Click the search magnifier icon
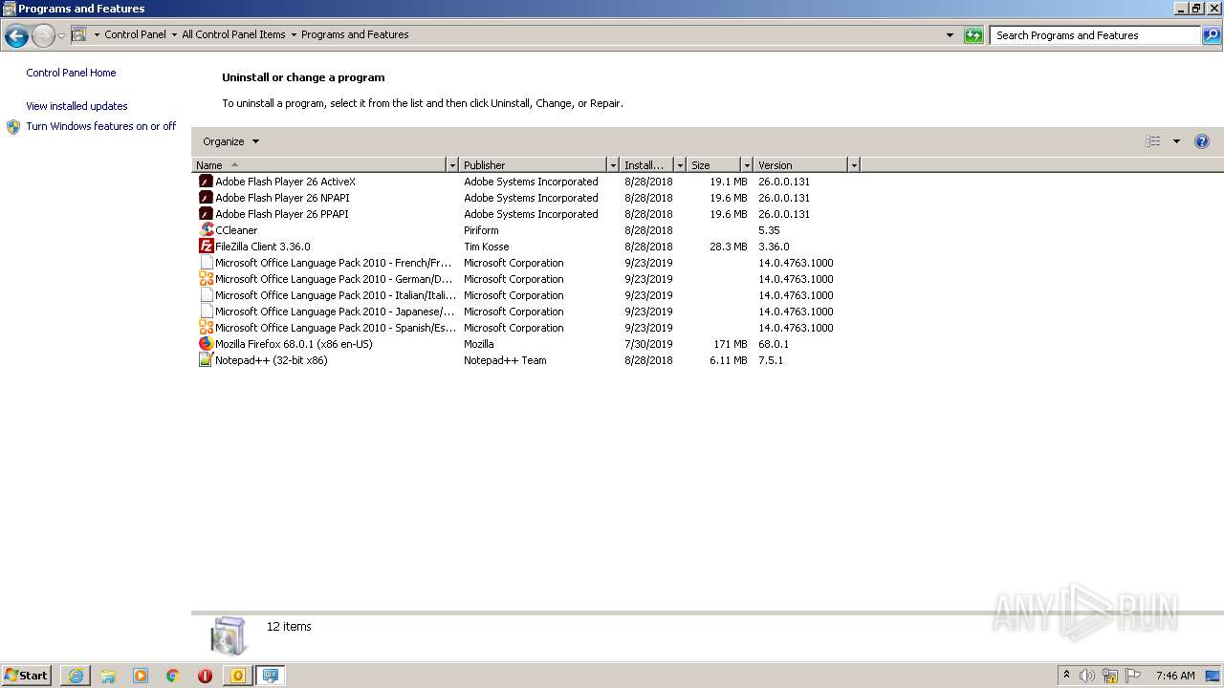This screenshot has width=1224, height=688. [x=1211, y=35]
